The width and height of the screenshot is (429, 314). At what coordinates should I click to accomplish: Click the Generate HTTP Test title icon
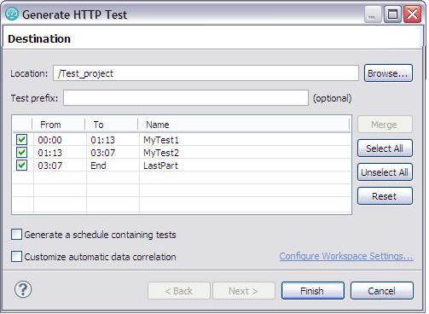[x=12, y=14]
